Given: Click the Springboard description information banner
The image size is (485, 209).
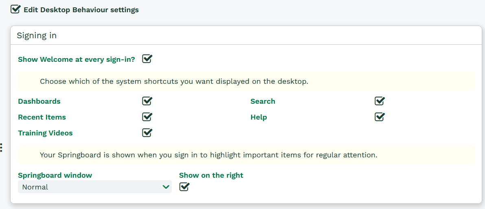Looking at the screenshot, I should click(246, 155).
